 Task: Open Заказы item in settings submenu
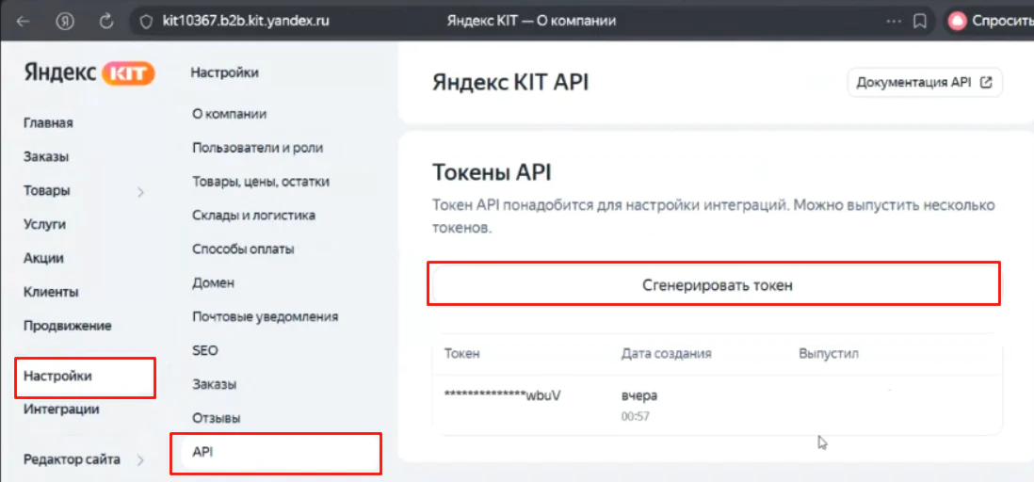coord(215,384)
